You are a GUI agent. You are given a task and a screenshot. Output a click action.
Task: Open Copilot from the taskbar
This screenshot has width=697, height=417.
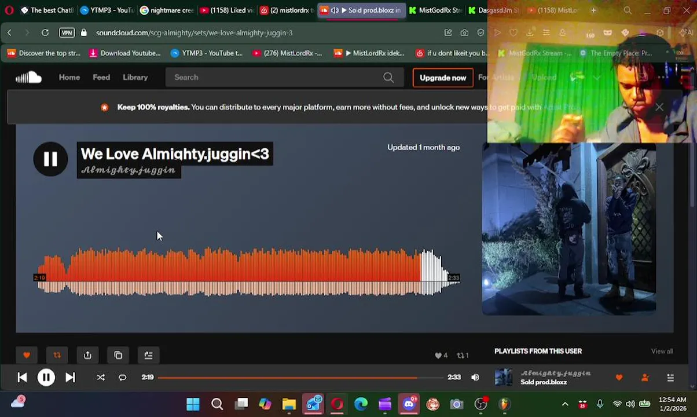[x=265, y=404]
